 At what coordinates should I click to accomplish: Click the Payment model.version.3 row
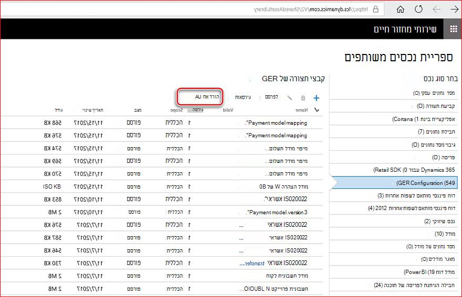pos(162,212)
